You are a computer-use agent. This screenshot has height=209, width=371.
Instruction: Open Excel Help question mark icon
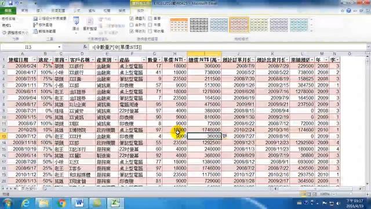click(348, 10)
